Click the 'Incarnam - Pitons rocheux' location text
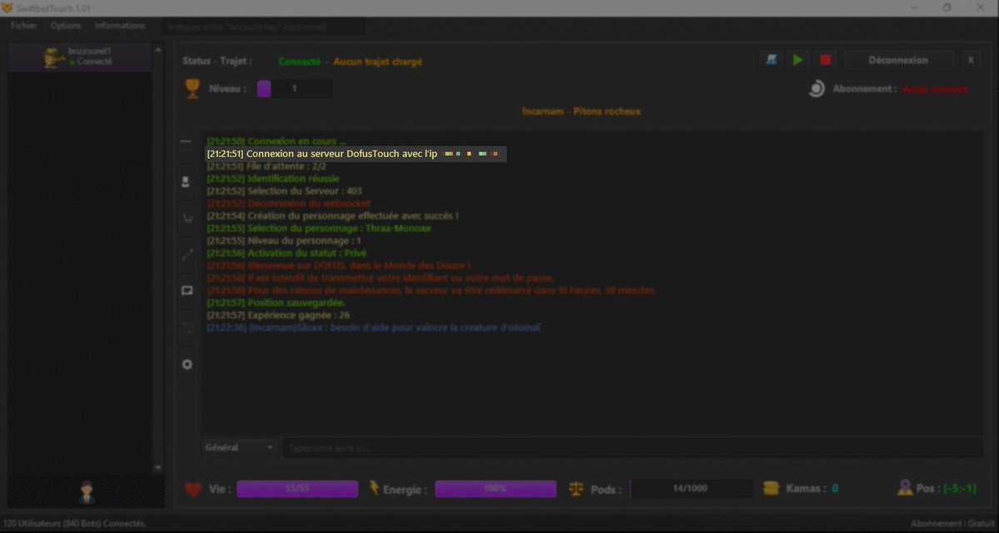Image resolution: width=999 pixels, height=533 pixels. click(581, 111)
